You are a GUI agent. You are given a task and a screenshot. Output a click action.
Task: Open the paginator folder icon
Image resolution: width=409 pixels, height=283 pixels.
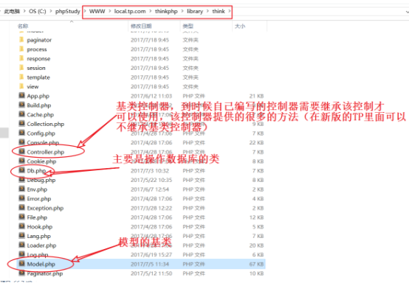click(21, 40)
